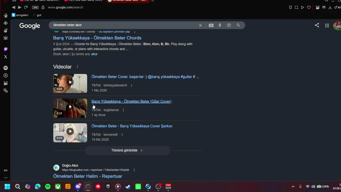341x192 pixels.
Task: Launch Spotify from the taskbar
Action: [48, 187]
